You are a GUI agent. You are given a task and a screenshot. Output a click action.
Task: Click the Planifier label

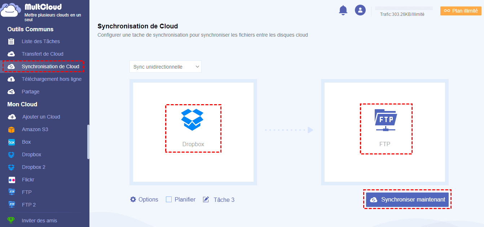[185, 199]
